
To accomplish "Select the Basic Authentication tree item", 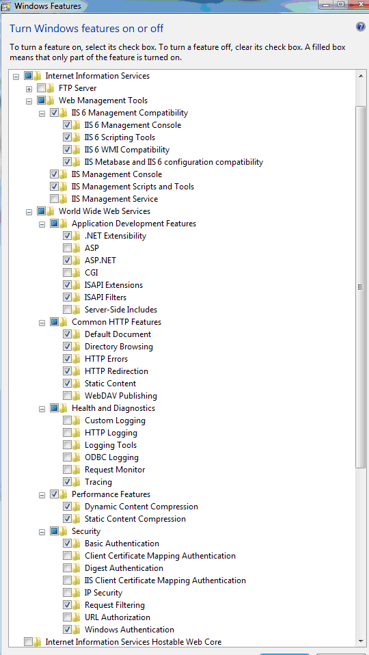I will click(122, 544).
